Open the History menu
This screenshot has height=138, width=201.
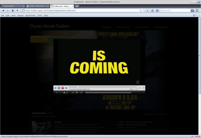pos(20,15)
